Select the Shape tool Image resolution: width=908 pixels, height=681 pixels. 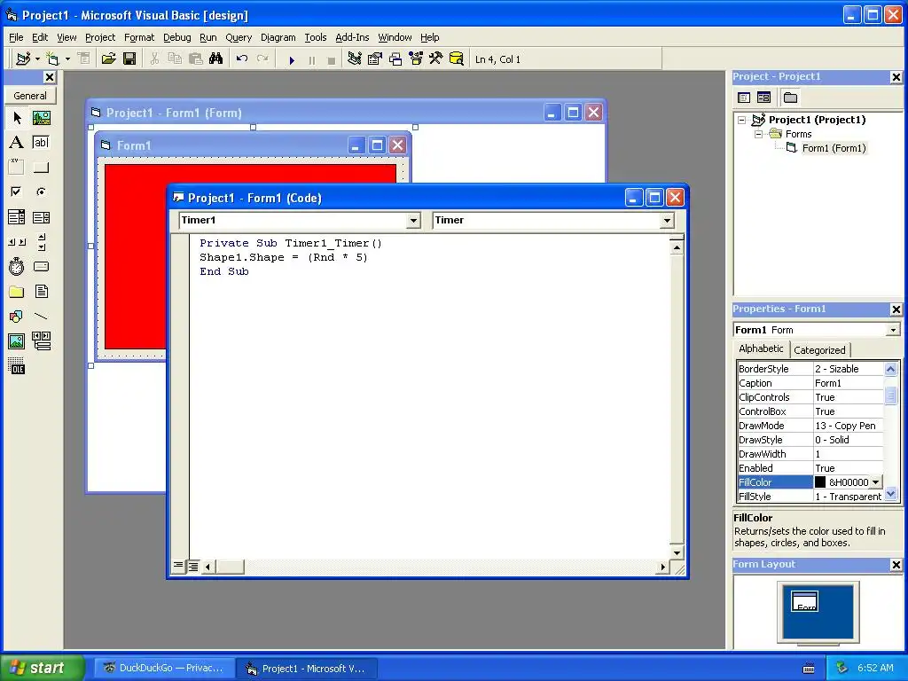17,317
